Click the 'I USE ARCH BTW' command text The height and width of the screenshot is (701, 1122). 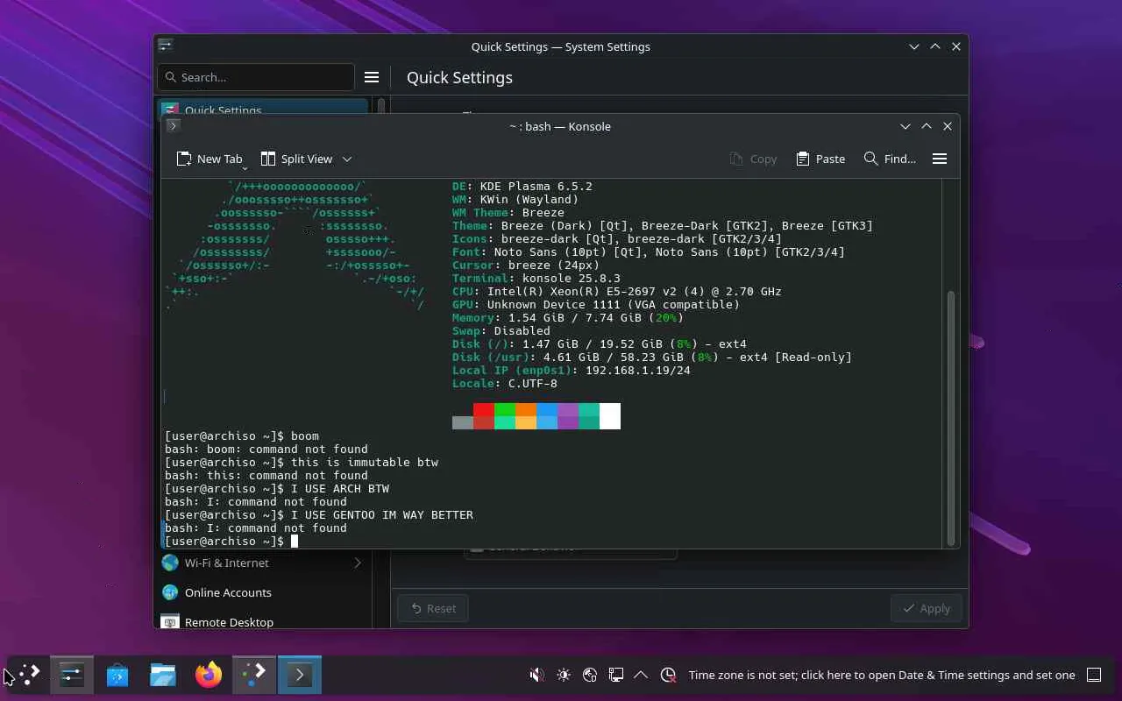tap(340, 488)
